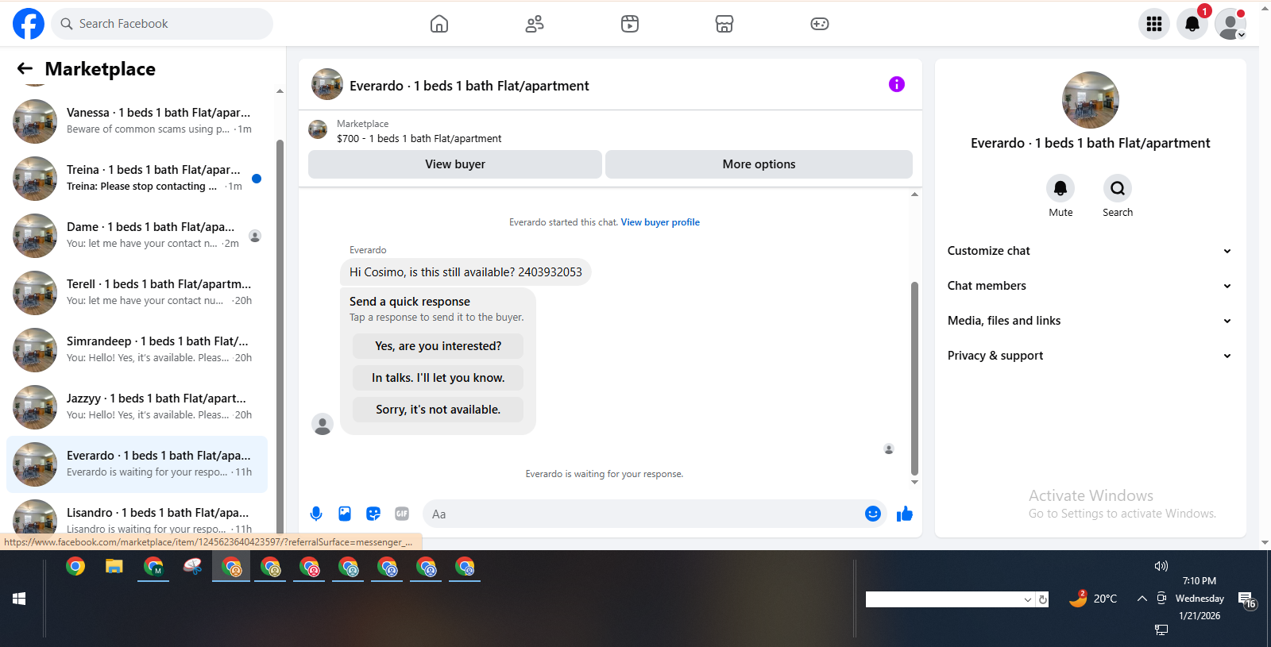Open the Gaming controller icon
The image size is (1271, 647).
[820, 24]
